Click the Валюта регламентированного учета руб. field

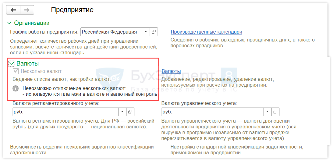pyautogui.click(x=65, y=112)
